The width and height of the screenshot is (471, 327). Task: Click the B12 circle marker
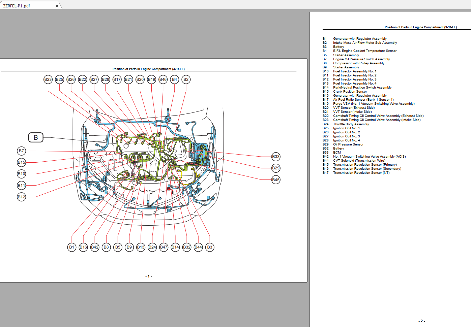[x=22, y=197]
